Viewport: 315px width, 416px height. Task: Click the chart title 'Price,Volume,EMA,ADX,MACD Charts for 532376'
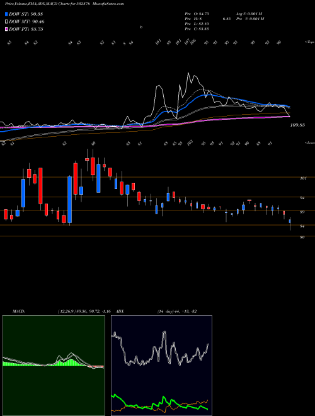click(49, 4)
